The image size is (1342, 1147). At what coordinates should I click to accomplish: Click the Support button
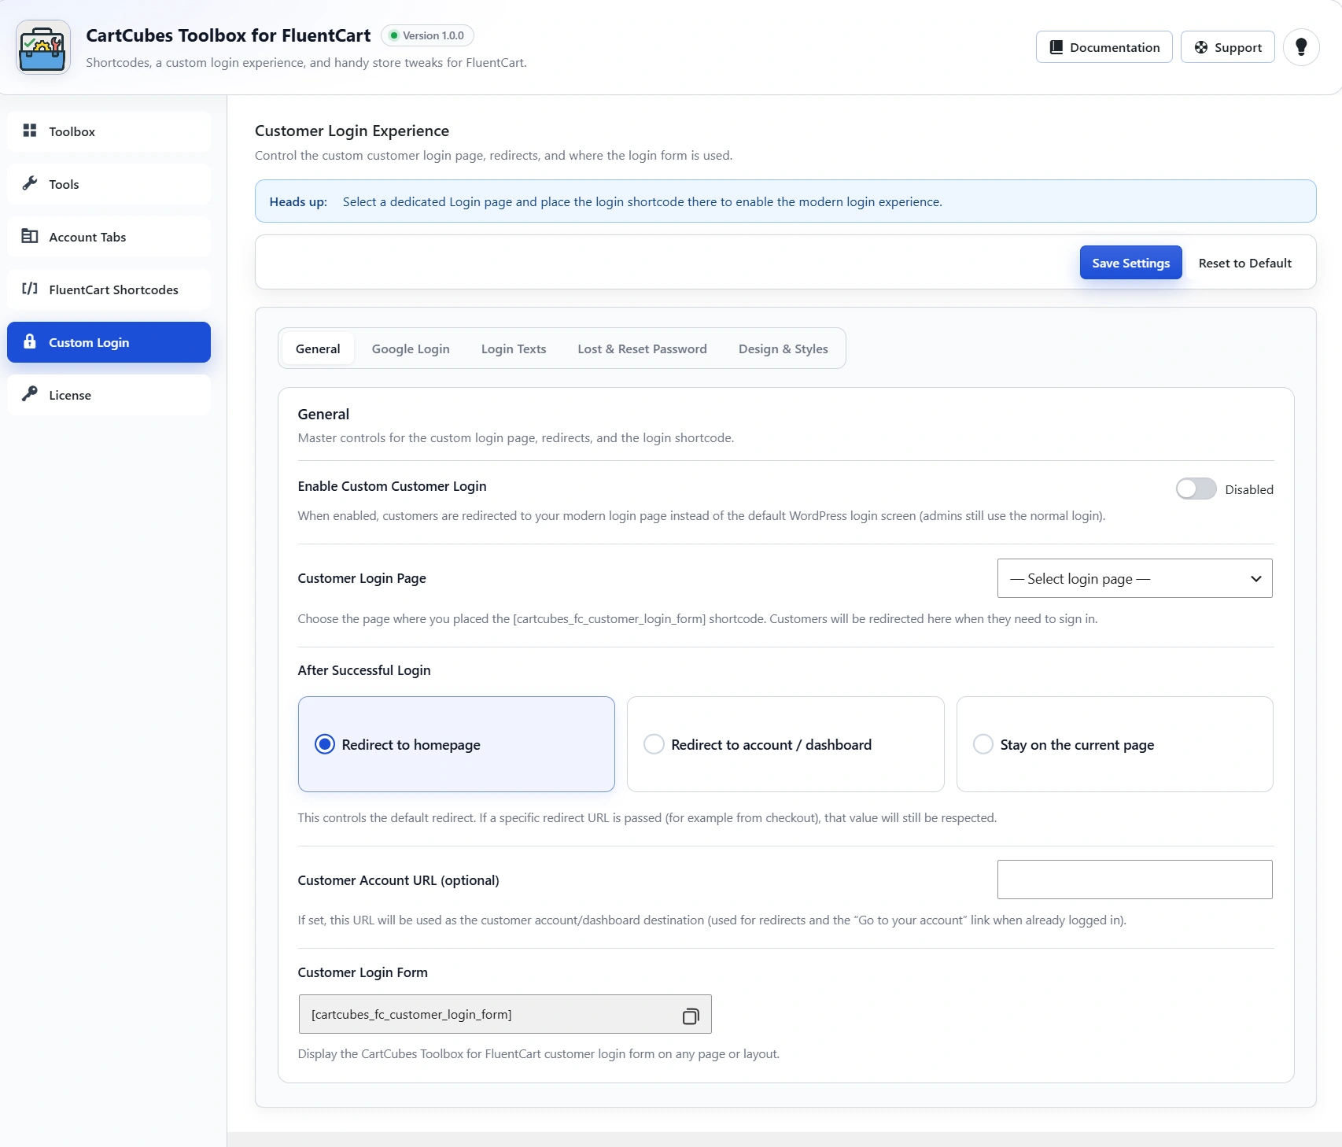coord(1227,47)
